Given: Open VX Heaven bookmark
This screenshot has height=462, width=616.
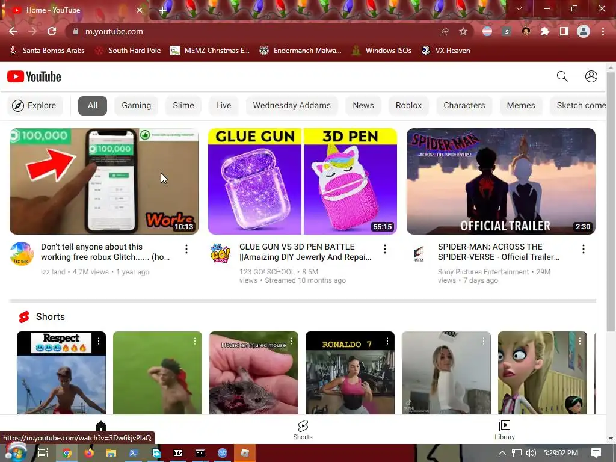Looking at the screenshot, I should point(446,51).
